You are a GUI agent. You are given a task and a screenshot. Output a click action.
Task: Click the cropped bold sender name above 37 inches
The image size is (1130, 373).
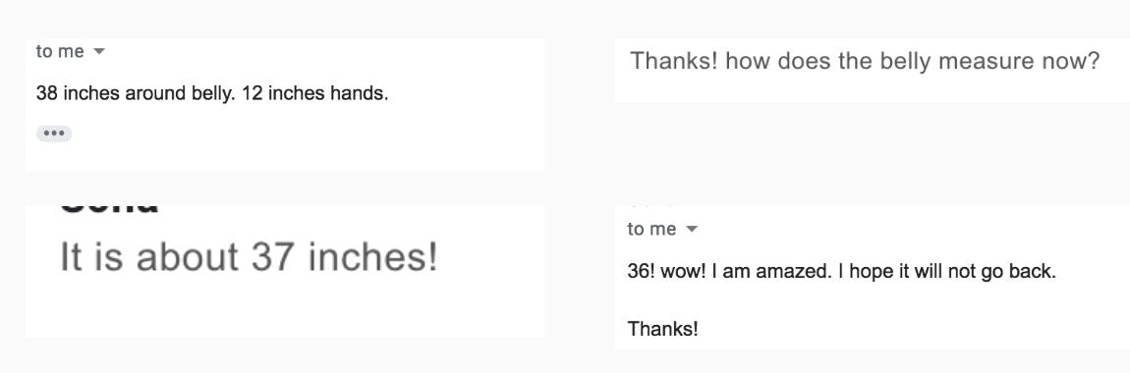click(x=109, y=209)
